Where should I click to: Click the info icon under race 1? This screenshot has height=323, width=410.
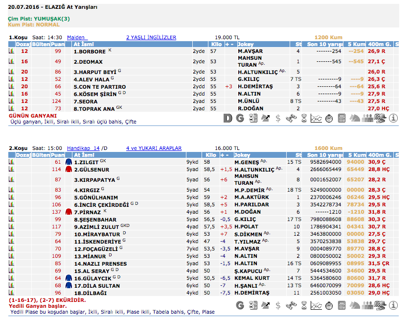[x=393, y=118]
